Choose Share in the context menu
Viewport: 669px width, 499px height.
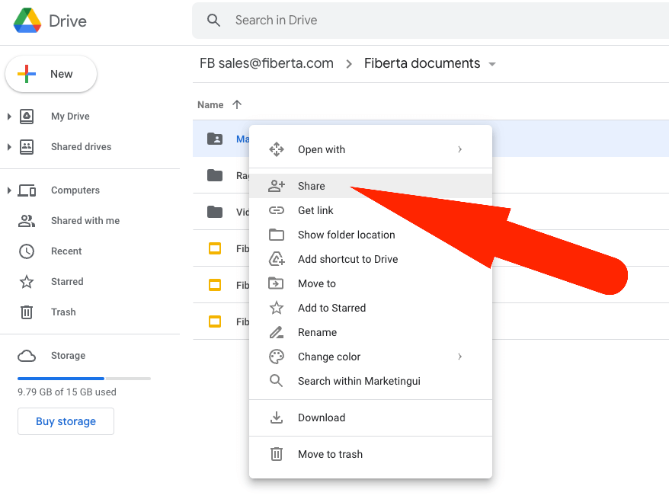tap(370, 186)
